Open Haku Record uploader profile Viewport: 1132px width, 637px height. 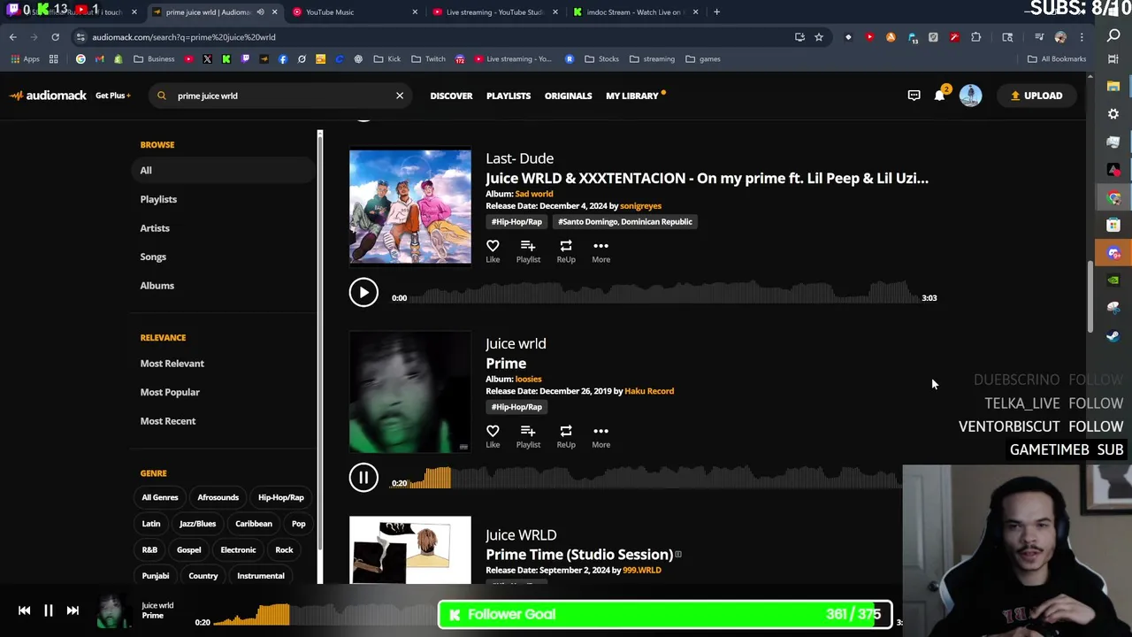tap(649, 391)
